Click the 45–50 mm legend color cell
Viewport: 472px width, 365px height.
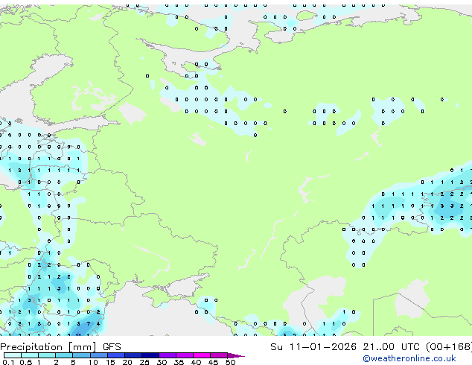click(219, 355)
